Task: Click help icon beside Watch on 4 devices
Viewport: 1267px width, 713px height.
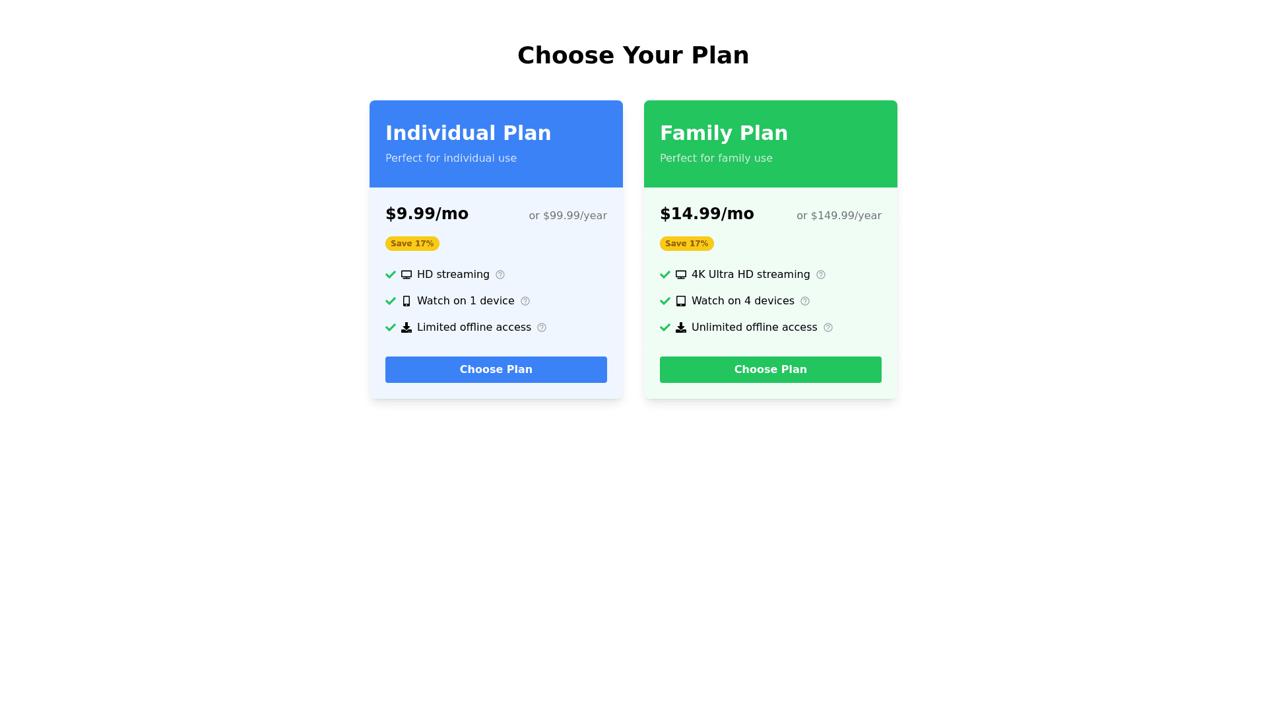Action: 804,301
